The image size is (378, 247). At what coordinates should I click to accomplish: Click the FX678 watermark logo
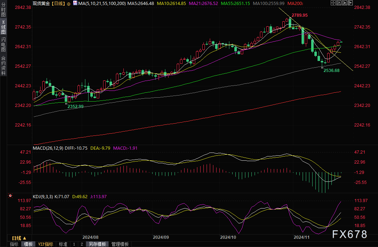350,234
